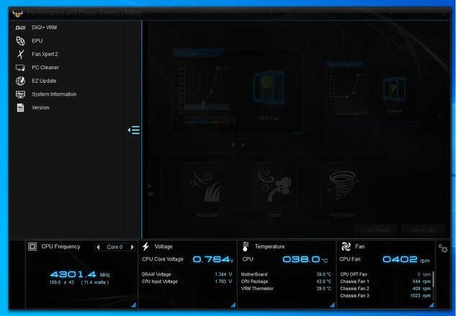Screen dimensions: 461x316
Task: Click the Fan panel list scrollbar
Action: coord(433,279)
